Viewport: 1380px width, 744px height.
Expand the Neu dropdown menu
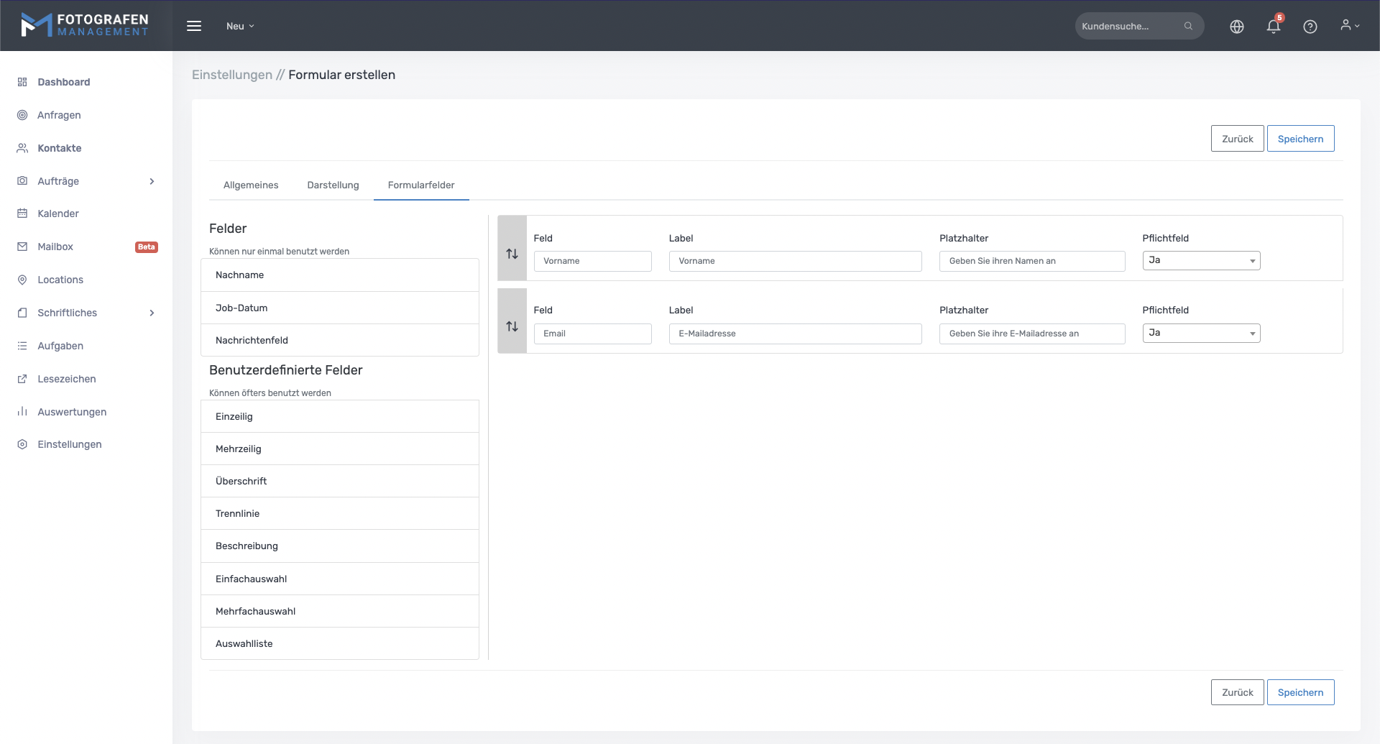click(x=240, y=26)
